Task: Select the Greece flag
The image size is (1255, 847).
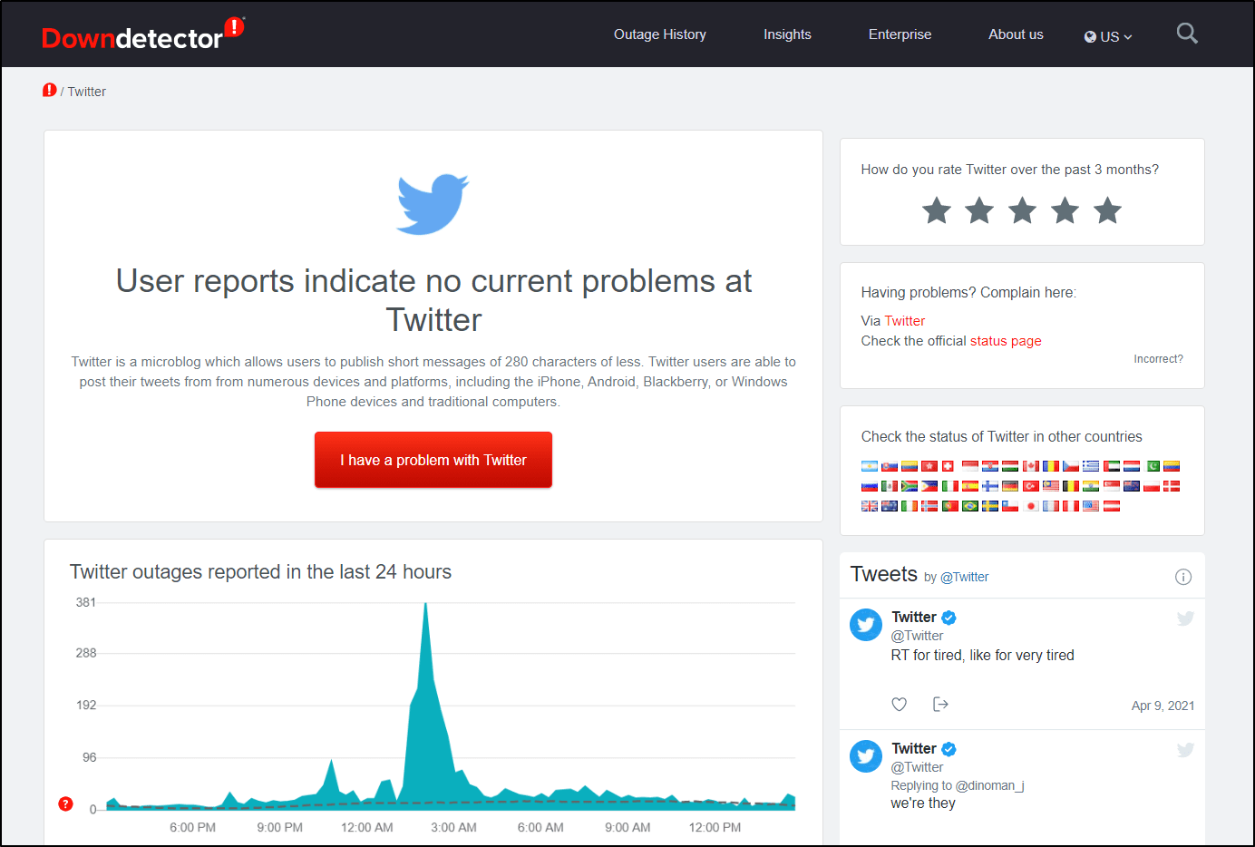Action: (1091, 466)
